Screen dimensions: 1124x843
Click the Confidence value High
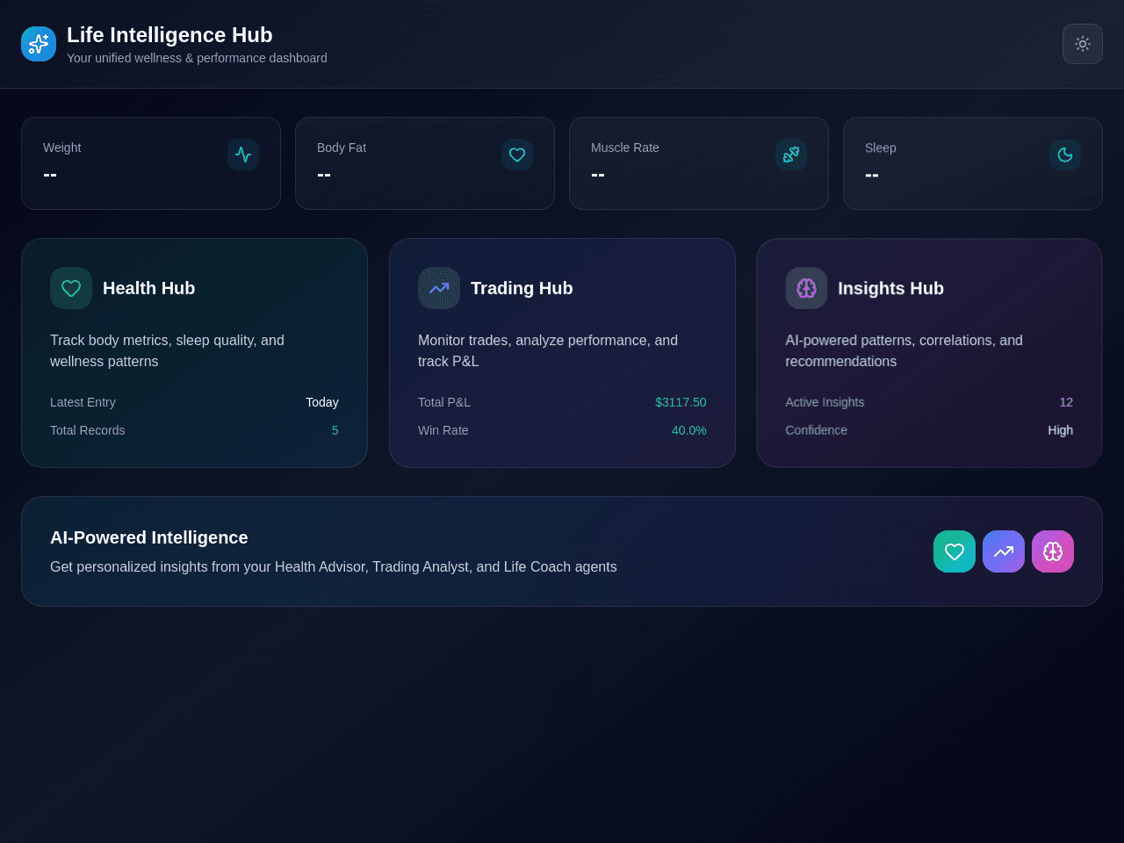1060,430
